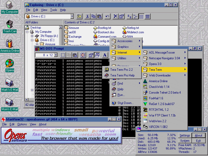Click the Delete X icon in Explorer toolbar
This screenshot has height=156, width=208.
click(x=115, y=16)
